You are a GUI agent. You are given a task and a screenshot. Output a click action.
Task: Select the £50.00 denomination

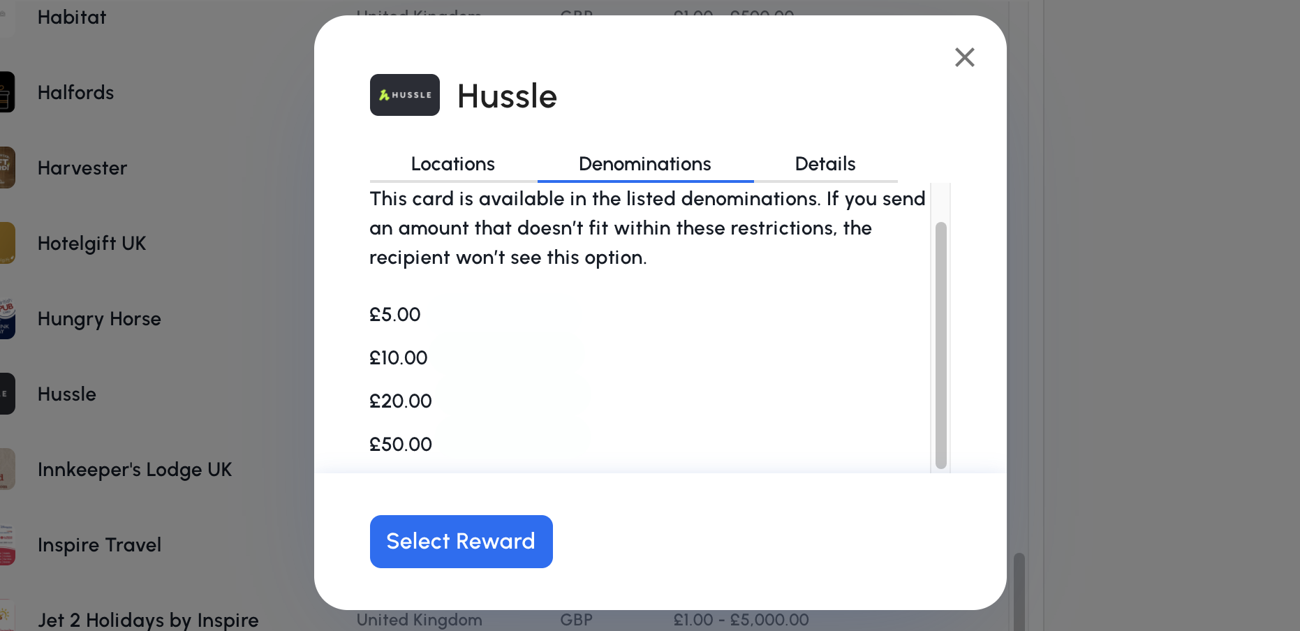pyautogui.click(x=401, y=445)
